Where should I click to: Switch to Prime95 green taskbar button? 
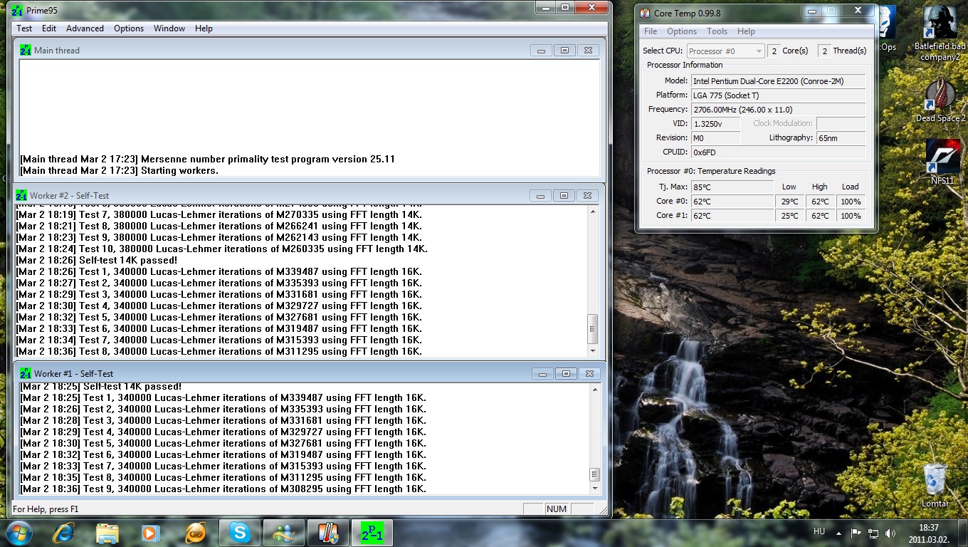click(372, 533)
